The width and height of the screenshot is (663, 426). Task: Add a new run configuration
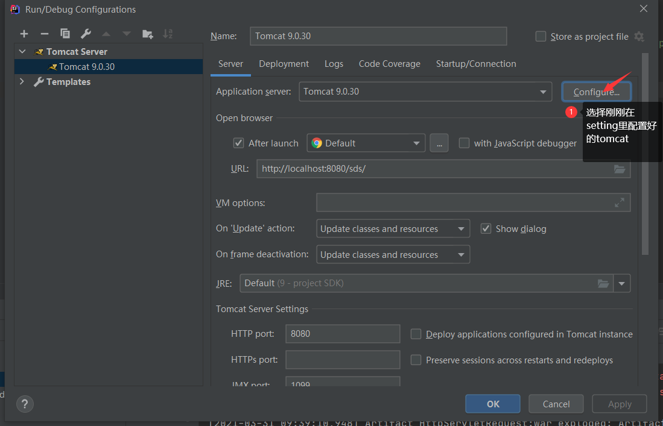point(24,34)
